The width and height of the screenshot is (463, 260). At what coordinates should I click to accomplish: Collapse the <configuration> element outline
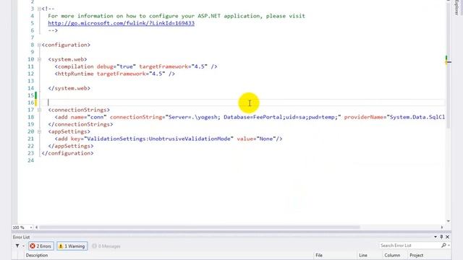(x=39, y=45)
